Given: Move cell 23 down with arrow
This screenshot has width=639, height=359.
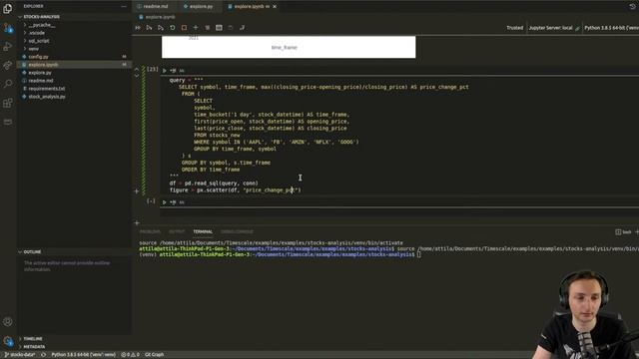Looking at the screenshot, I should coord(137,76).
